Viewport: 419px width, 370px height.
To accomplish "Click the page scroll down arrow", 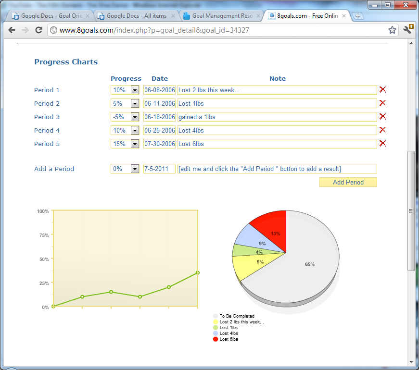I will tap(411, 362).
